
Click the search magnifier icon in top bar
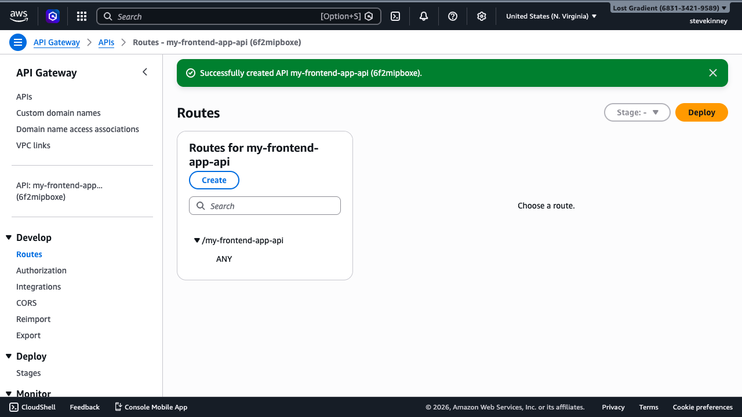pyautogui.click(x=108, y=16)
